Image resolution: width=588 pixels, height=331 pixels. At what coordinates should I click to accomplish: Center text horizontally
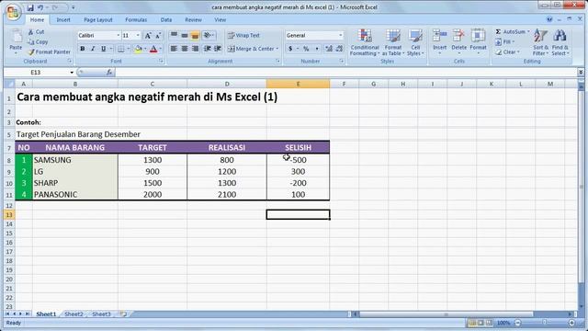click(x=185, y=49)
